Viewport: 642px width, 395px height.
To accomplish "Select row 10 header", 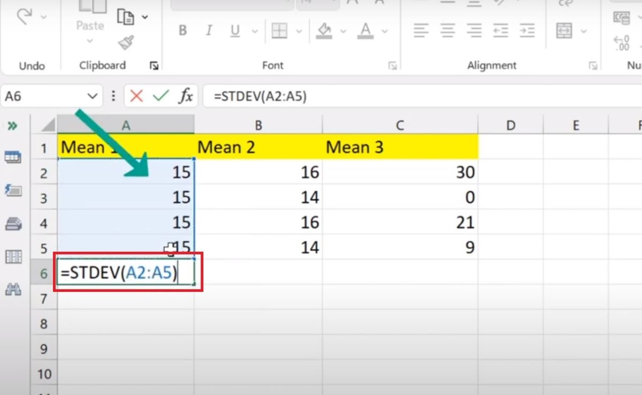I will (x=44, y=374).
